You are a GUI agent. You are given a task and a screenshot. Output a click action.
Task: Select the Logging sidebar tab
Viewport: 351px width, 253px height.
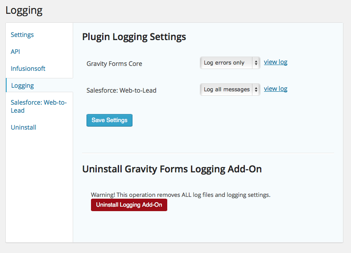point(22,86)
